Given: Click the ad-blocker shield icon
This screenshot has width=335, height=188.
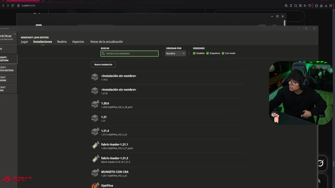Looking at the screenshot, I should pos(300,5).
